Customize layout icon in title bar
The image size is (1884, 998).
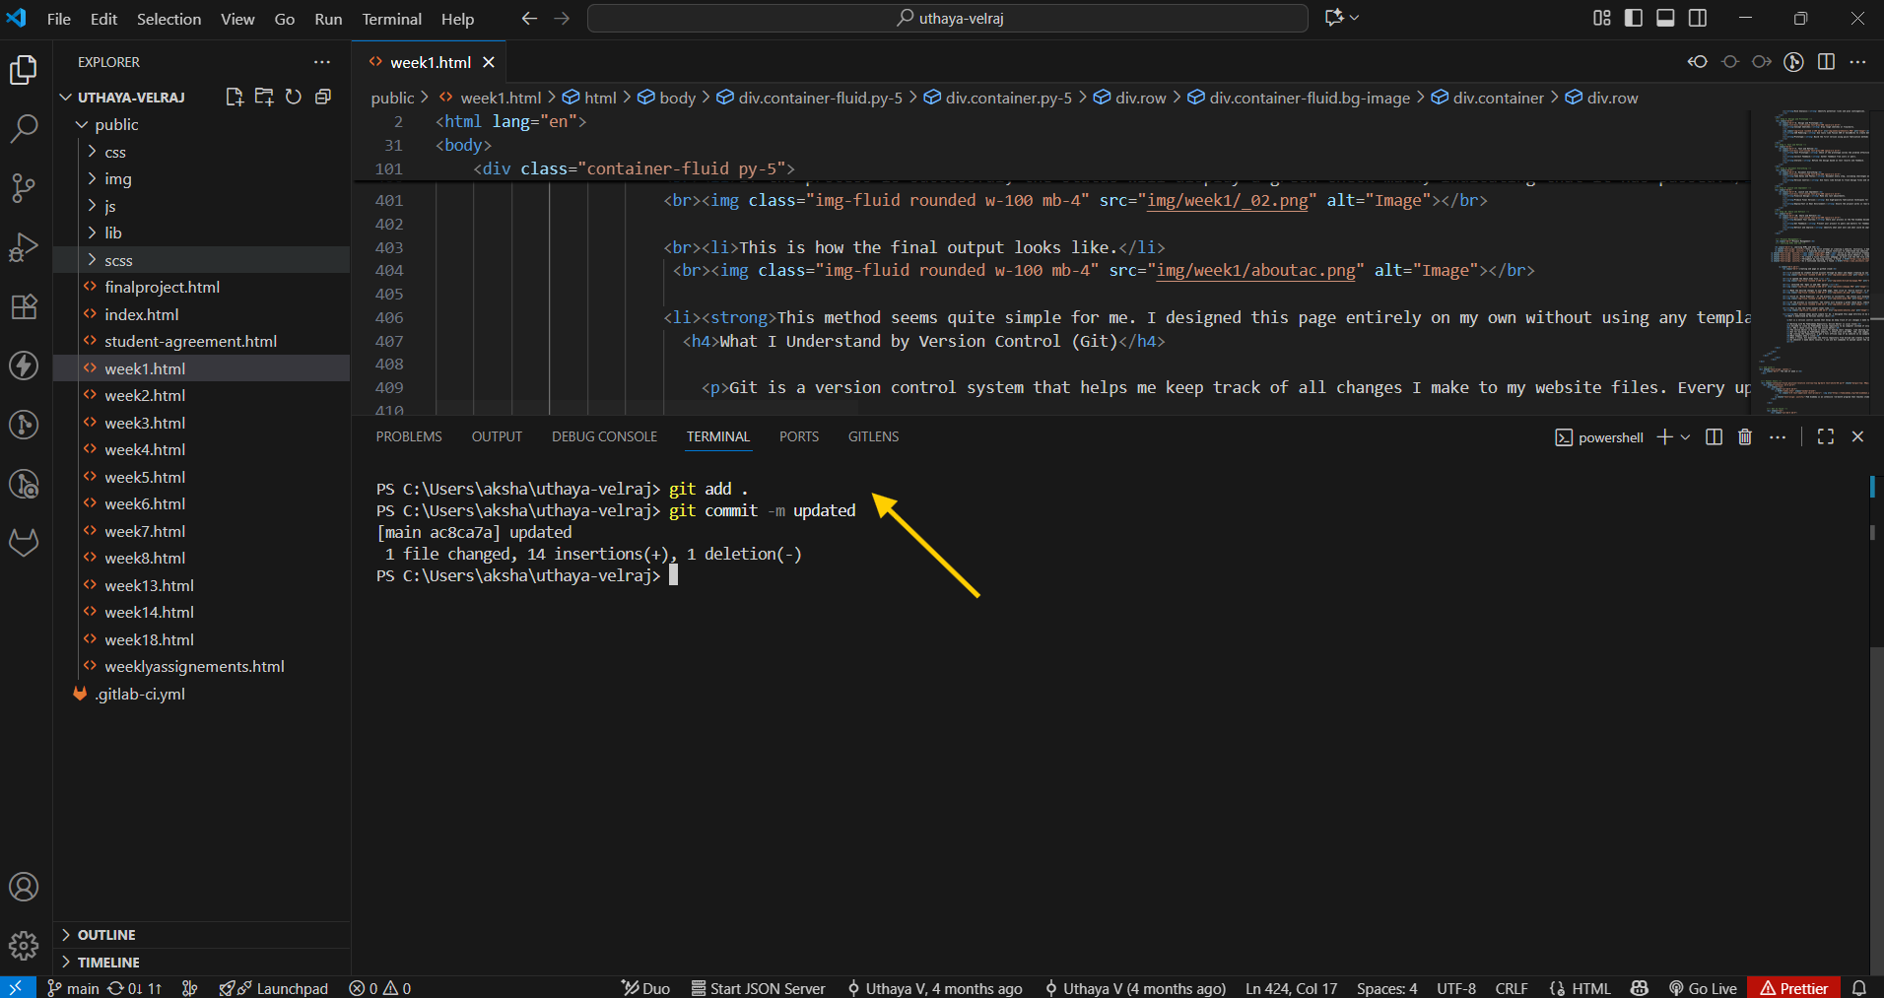tap(1602, 18)
